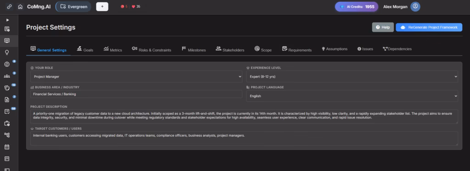
Task: Click ReGenerate Project Framework button
Action: (x=429, y=27)
